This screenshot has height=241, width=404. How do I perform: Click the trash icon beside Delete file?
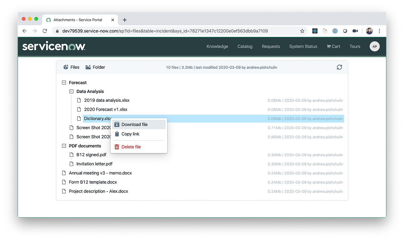pyautogui.click(x=117, y=147)
